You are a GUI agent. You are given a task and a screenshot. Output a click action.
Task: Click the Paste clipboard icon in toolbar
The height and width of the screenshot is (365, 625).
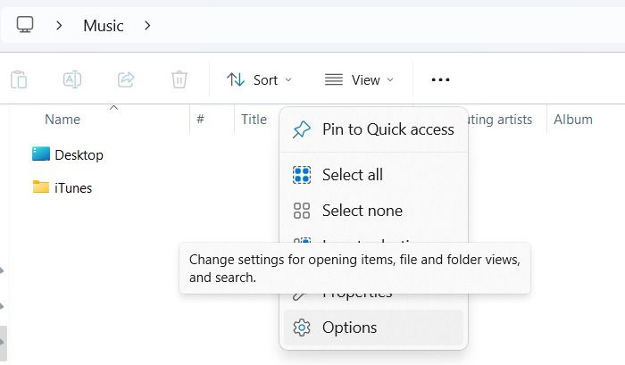point(19,79)
